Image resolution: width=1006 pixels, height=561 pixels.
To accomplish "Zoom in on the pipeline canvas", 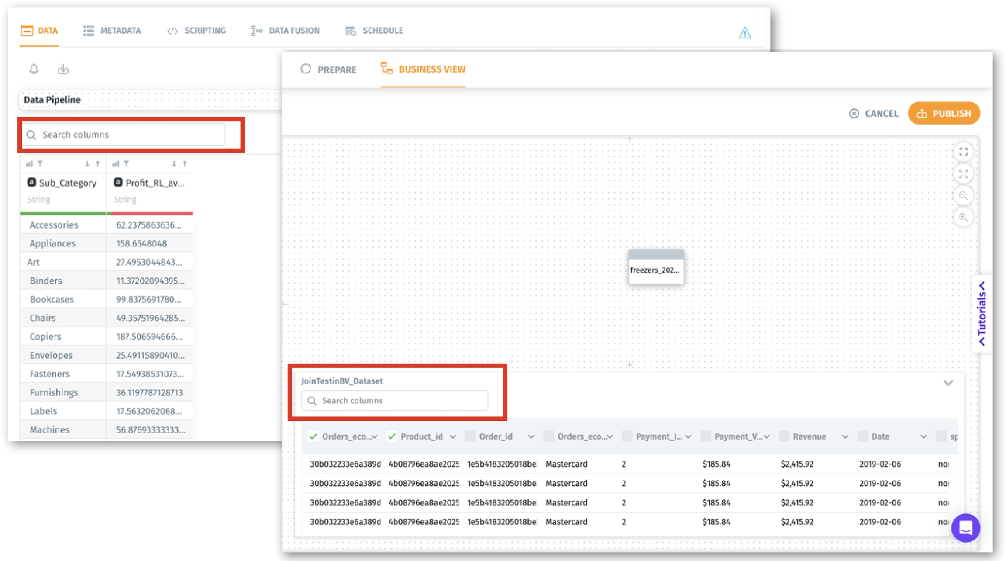I will pos(963,217).
